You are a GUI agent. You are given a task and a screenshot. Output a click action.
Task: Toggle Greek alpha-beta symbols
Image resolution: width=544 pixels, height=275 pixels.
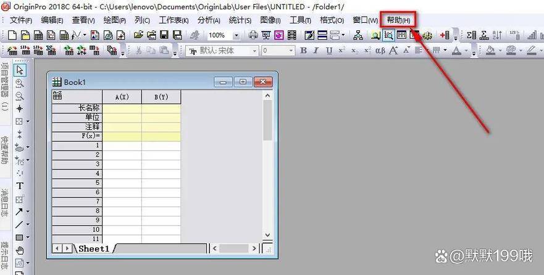pyautogui.click(x=380, y=51)
